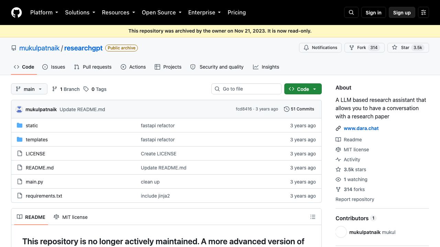Open the search magnifier button
This screenshot has height=247, width=440.
(x=351, y=12)
